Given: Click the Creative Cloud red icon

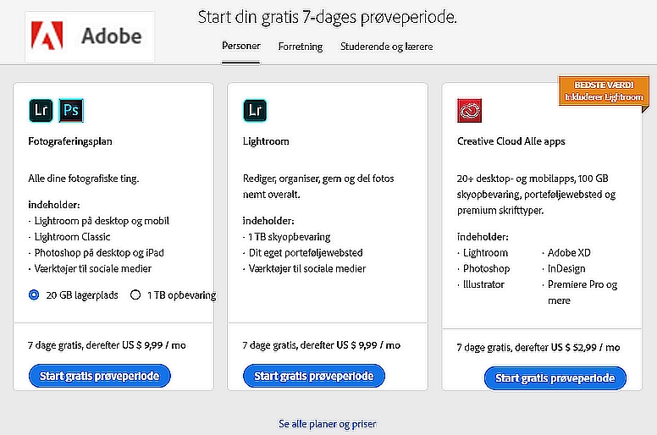Looking at the screenshot, I should (x=469, y=111).
